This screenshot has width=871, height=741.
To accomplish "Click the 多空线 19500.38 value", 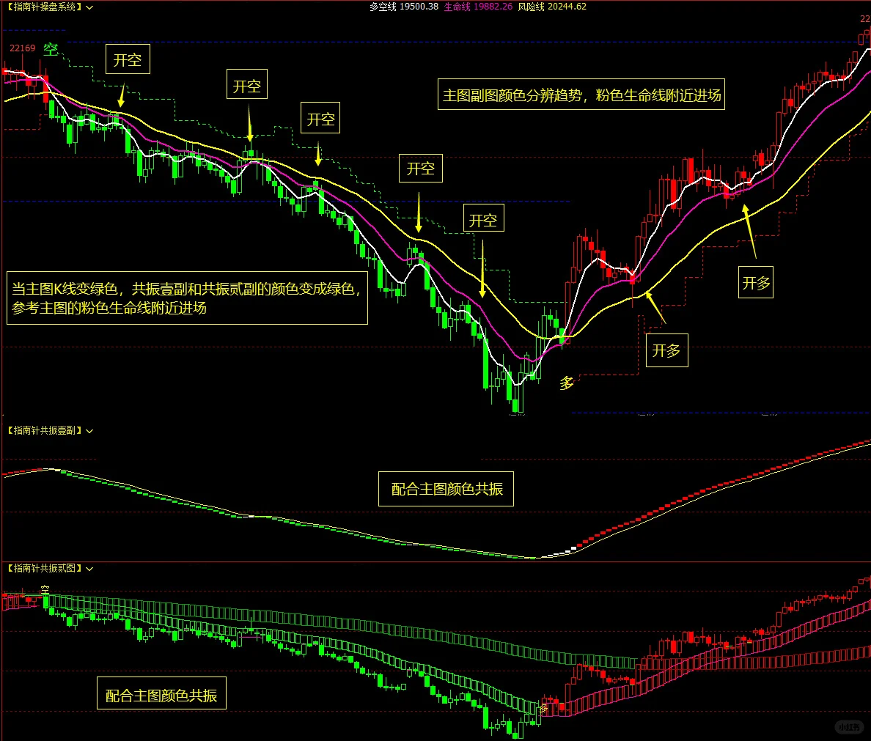I will coord(404,7).
